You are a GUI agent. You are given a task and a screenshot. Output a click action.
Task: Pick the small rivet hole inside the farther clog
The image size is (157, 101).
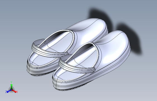point(45,42)
